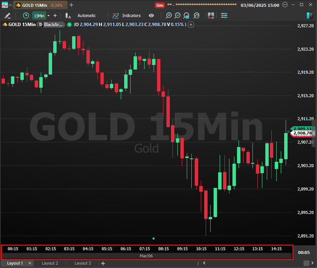Image resolution: width=317 pixels, height=268 pixels.
Task: Toggle the eye visibility icon
Action: pyautogui.click(x=151, y=15)
